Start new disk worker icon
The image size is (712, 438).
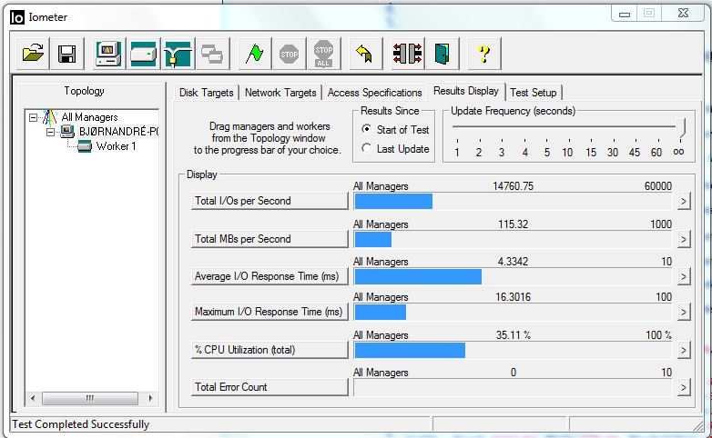point(143,54)
